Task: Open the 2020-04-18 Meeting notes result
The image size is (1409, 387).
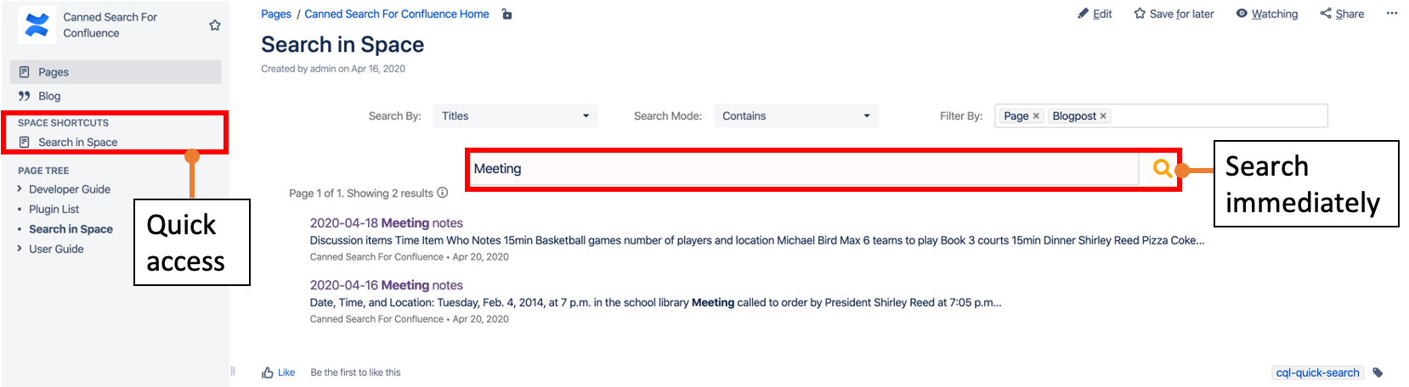Action: (386, 223)
